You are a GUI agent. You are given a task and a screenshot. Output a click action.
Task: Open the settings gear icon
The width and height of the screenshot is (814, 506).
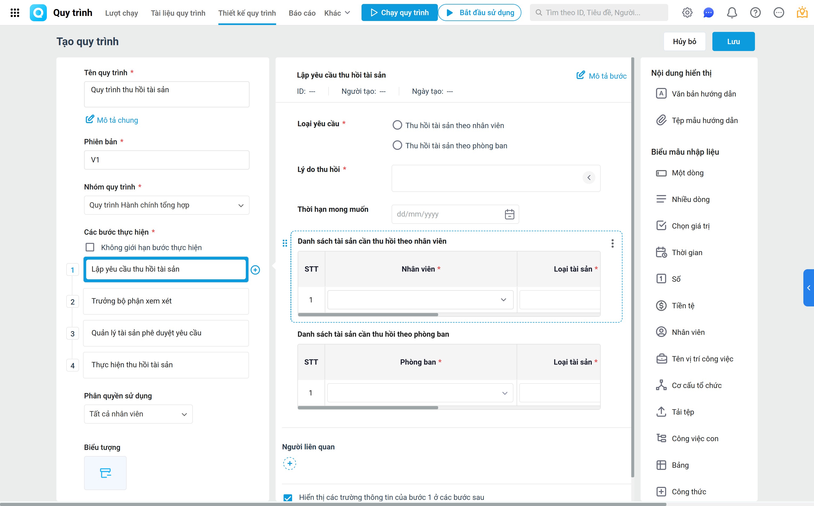pyautogui.click(x=687, y=13)
